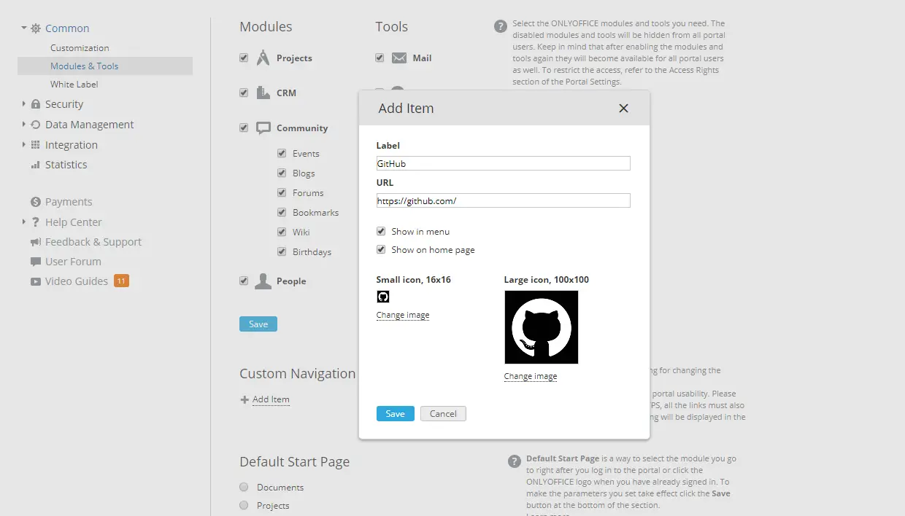Click the Label input field
Viewport: 905px width, 516px height.
tap(504, 164)
